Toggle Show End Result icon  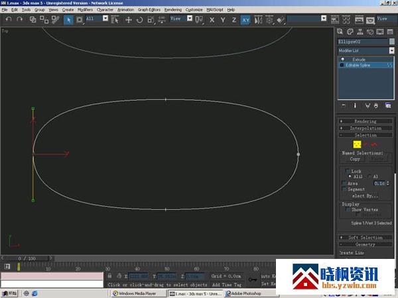pos(355,105)
